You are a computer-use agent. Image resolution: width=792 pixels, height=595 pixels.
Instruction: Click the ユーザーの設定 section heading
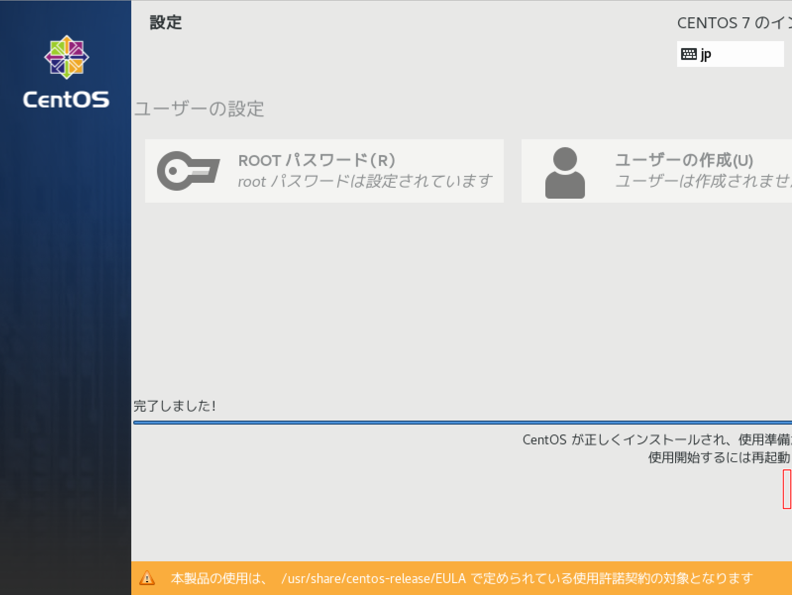[199, 109]
